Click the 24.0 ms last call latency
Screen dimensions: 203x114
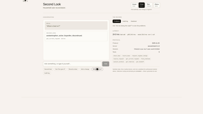119,34
